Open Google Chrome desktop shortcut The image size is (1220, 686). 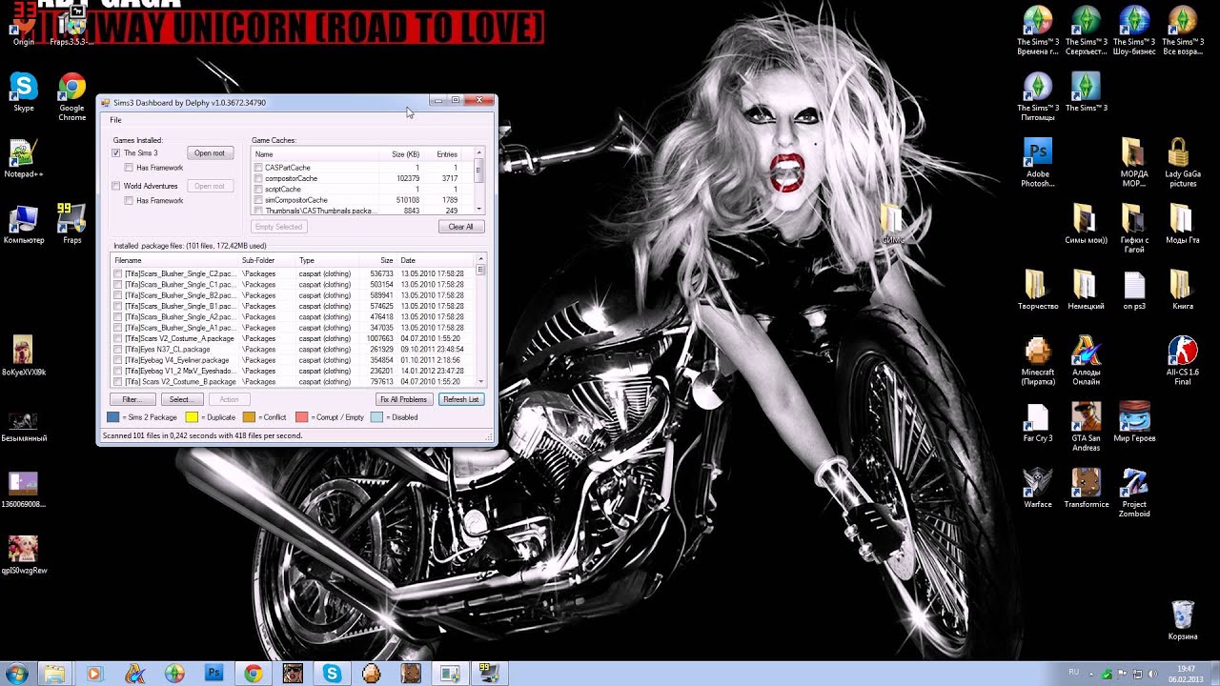[71, 96]
